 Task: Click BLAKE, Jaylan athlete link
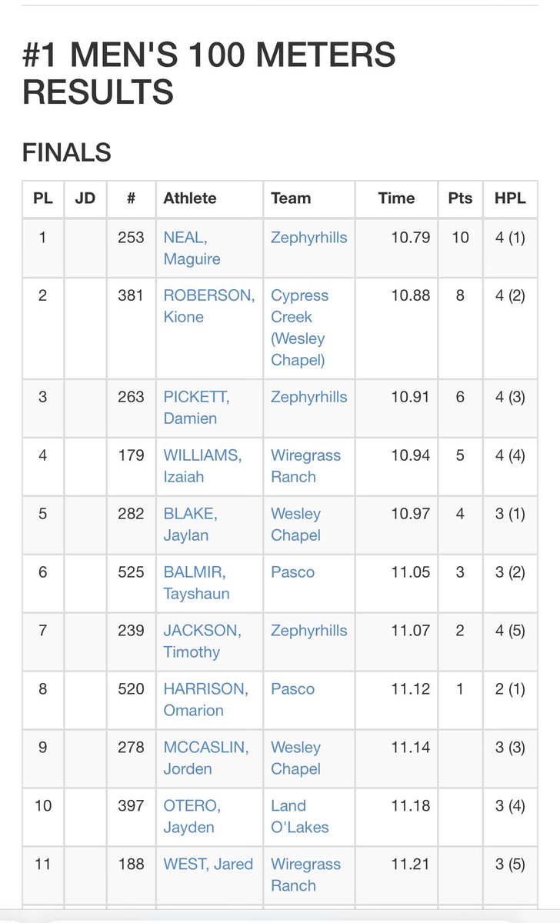pos(190,525)
